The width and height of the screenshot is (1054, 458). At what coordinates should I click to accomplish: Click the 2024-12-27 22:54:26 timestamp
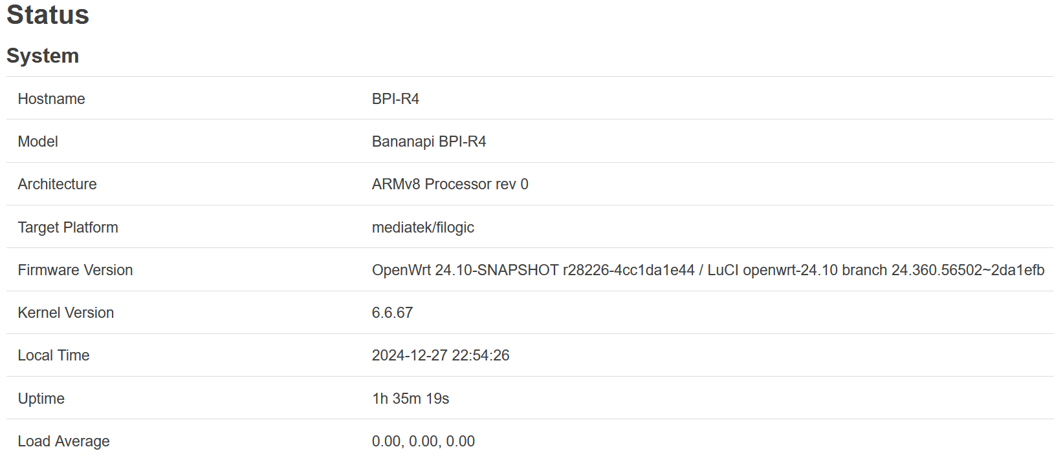441,355
